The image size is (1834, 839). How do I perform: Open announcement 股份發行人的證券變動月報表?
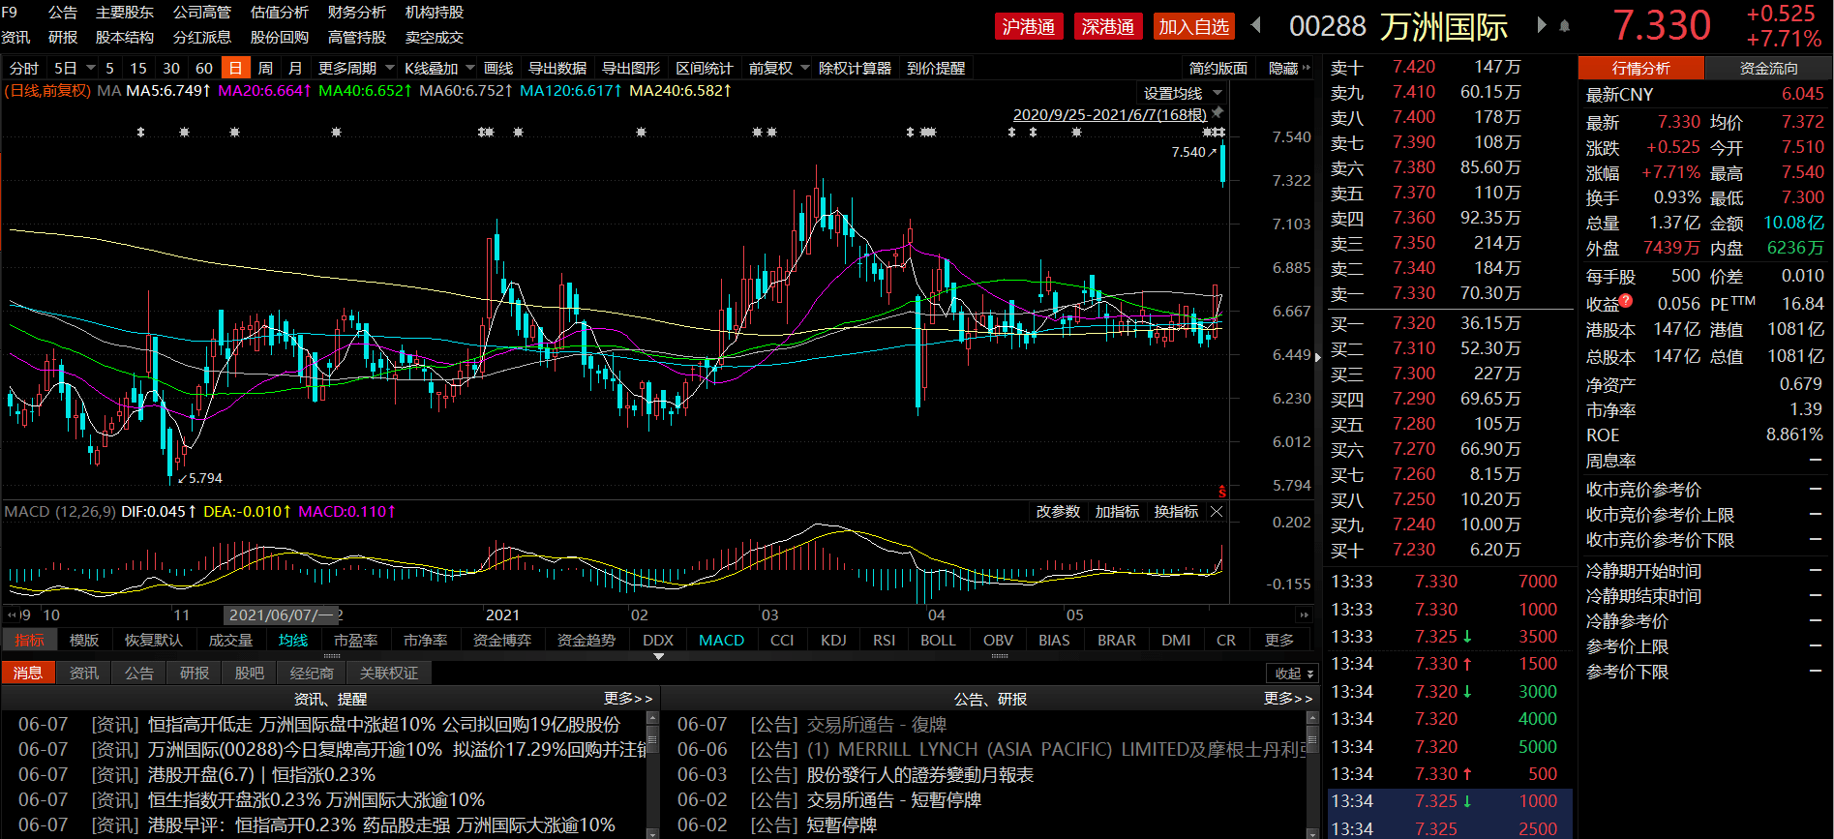click(x=920, y=774)
